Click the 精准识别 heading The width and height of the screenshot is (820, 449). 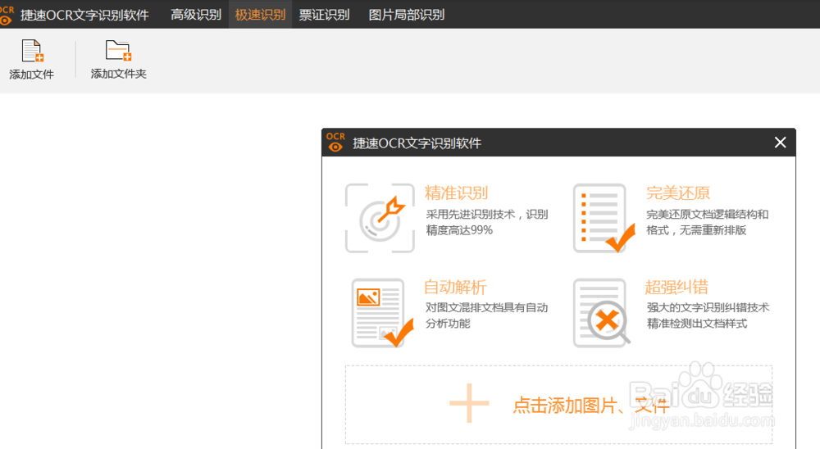tap(456, 193)
